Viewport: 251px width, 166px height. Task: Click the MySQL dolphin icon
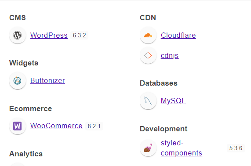(148, 101)
